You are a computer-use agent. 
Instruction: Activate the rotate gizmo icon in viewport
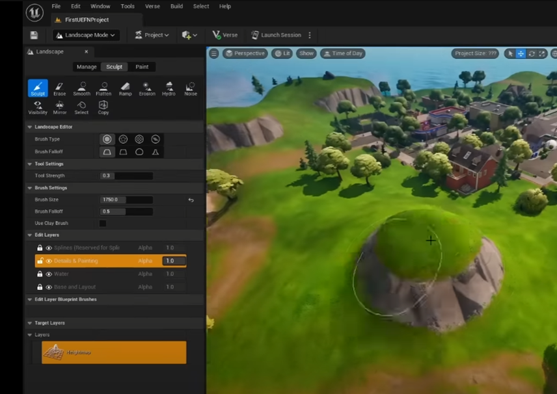pyautogui.click(x=532, y=53)
